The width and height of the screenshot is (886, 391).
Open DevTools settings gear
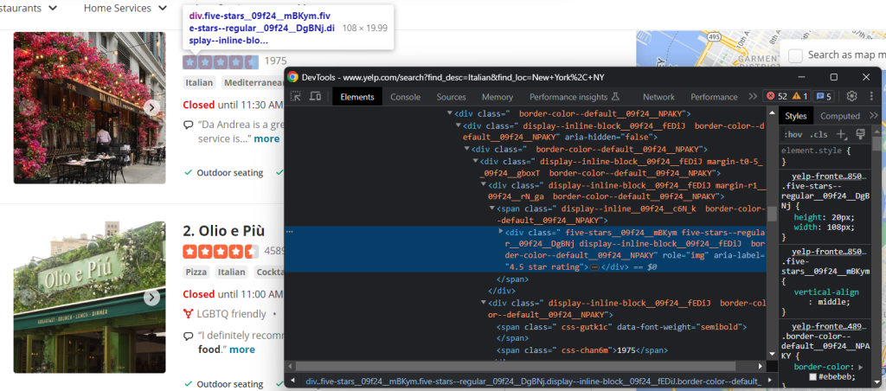(x=851, y=97)
